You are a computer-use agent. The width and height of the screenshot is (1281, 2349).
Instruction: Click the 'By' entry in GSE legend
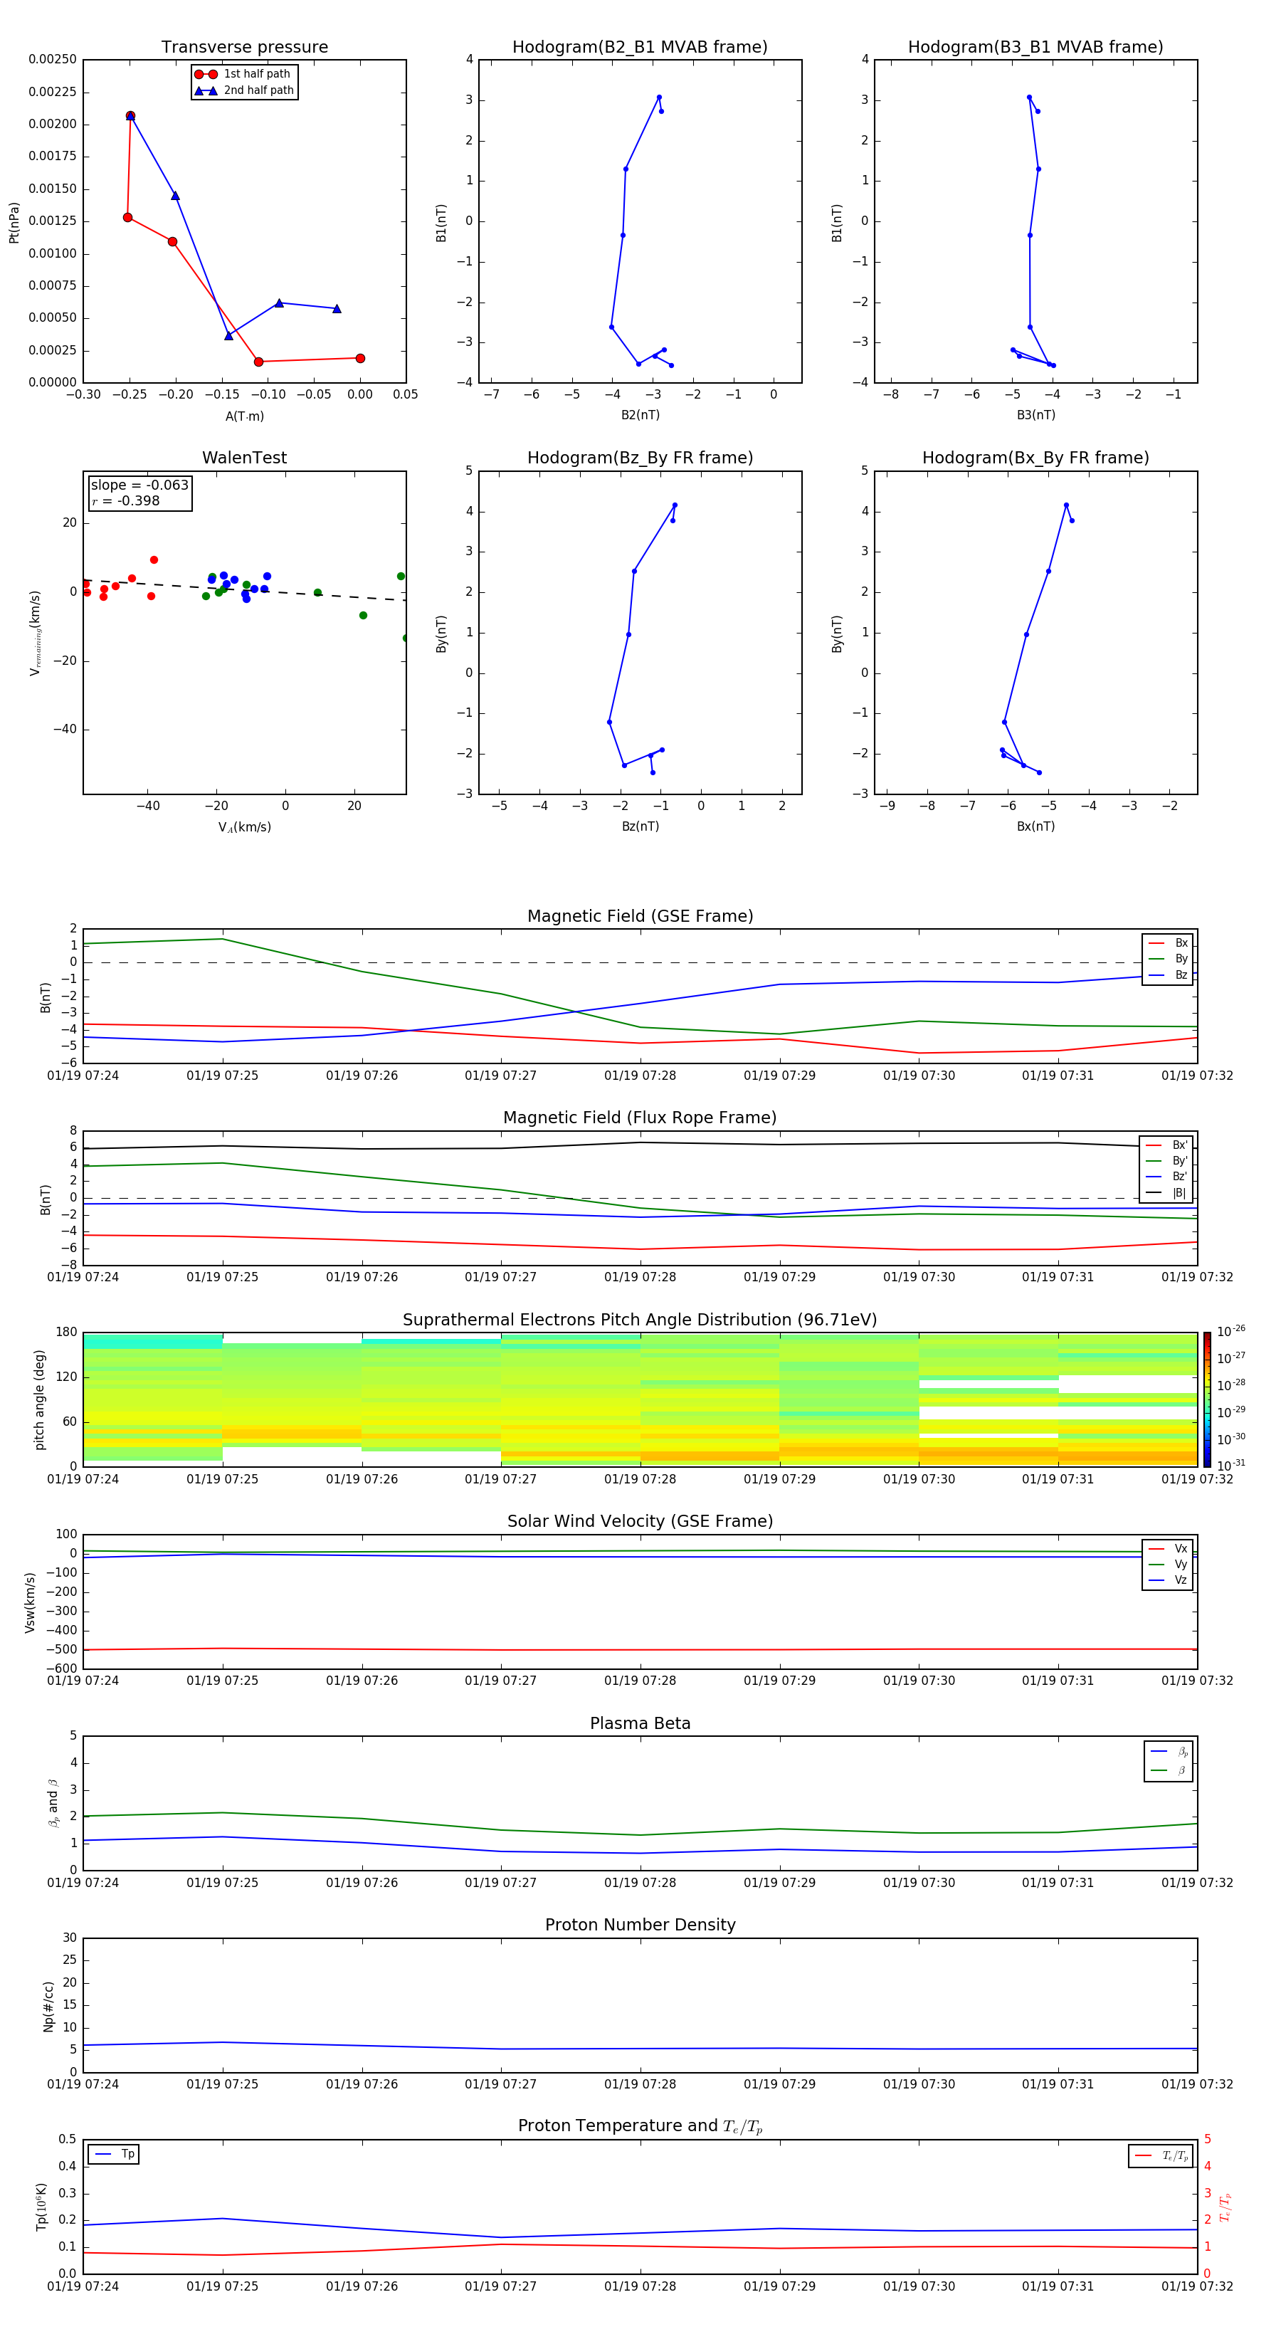1169,958
